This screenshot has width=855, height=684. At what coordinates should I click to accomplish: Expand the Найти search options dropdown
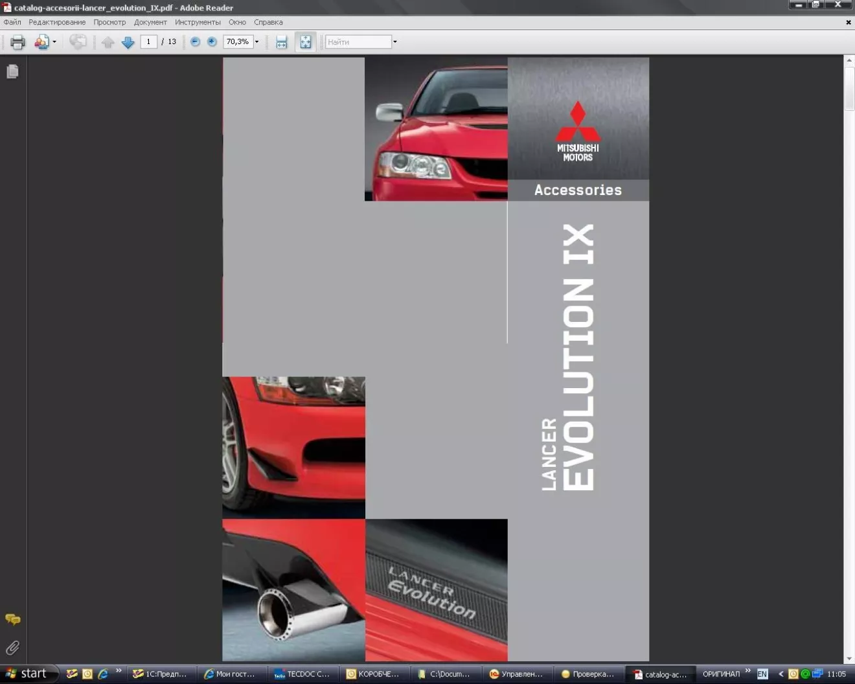[x=395, y=42]
